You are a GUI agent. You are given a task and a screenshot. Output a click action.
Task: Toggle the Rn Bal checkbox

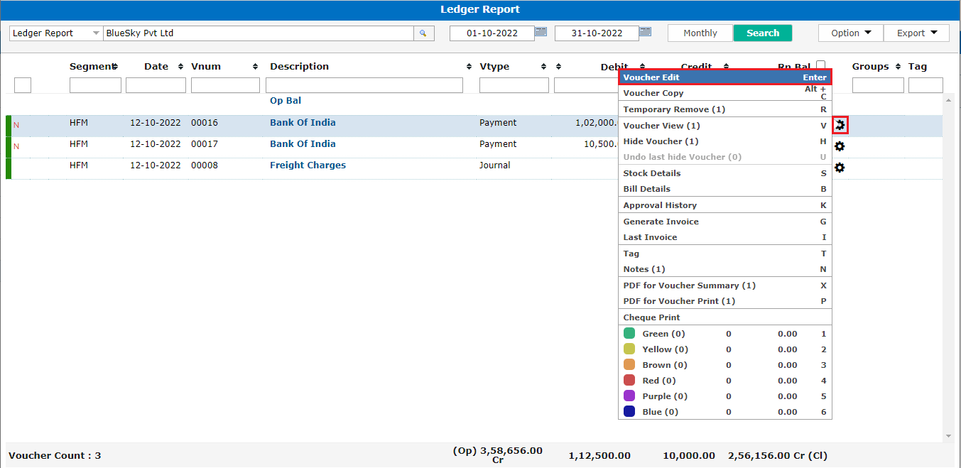tap(820, 65)
